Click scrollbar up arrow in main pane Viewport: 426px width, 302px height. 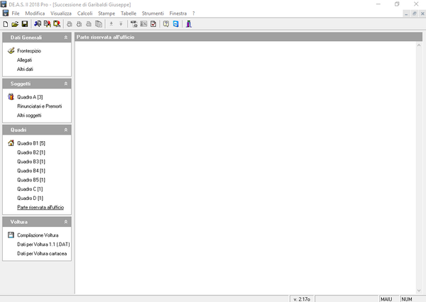coord(419,45)
